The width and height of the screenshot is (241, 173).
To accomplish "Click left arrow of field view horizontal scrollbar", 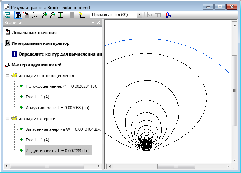I will [x=110, y=166].
